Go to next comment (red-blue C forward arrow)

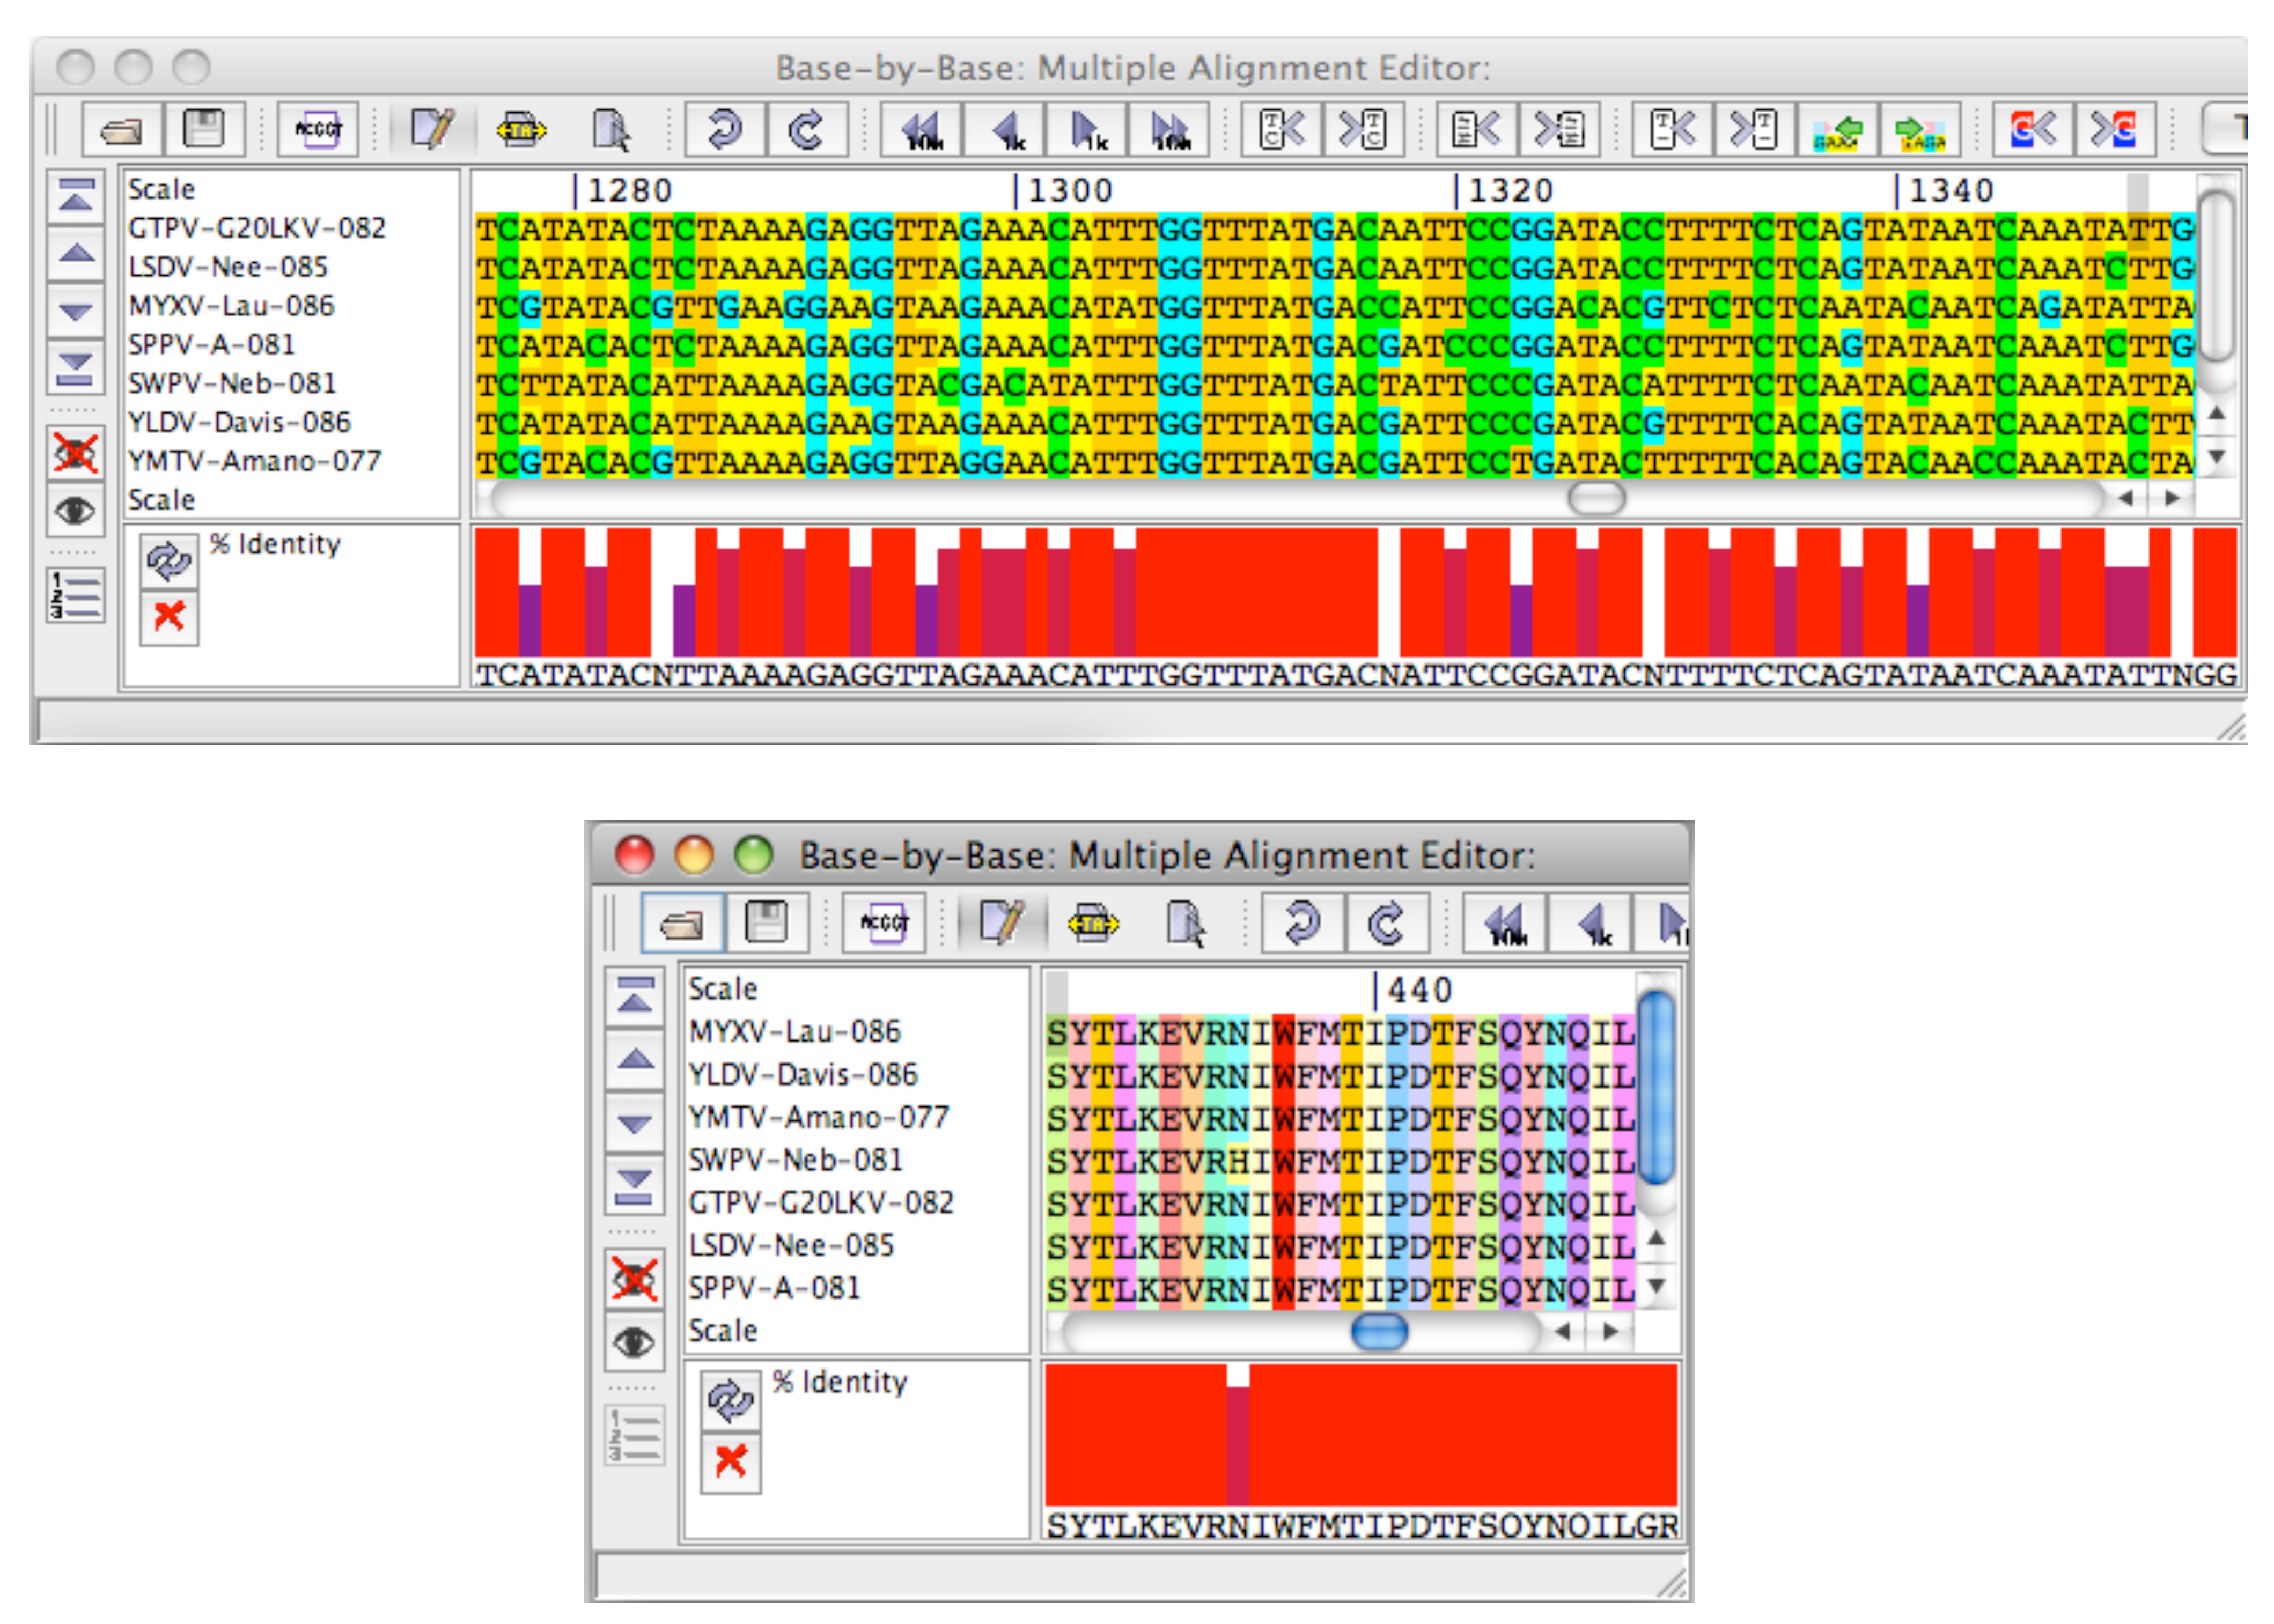click(2115, 130)
